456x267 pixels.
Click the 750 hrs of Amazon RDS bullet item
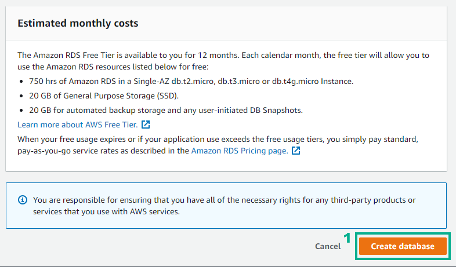(191, 81)
